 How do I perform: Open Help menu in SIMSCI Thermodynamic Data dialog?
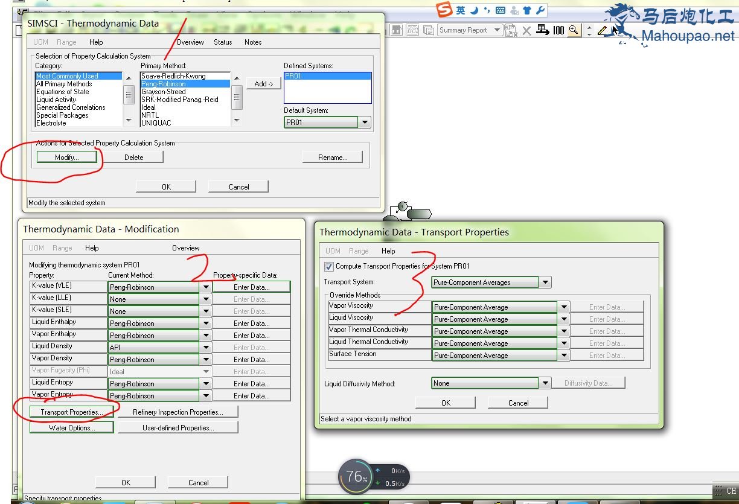point(96,42)
